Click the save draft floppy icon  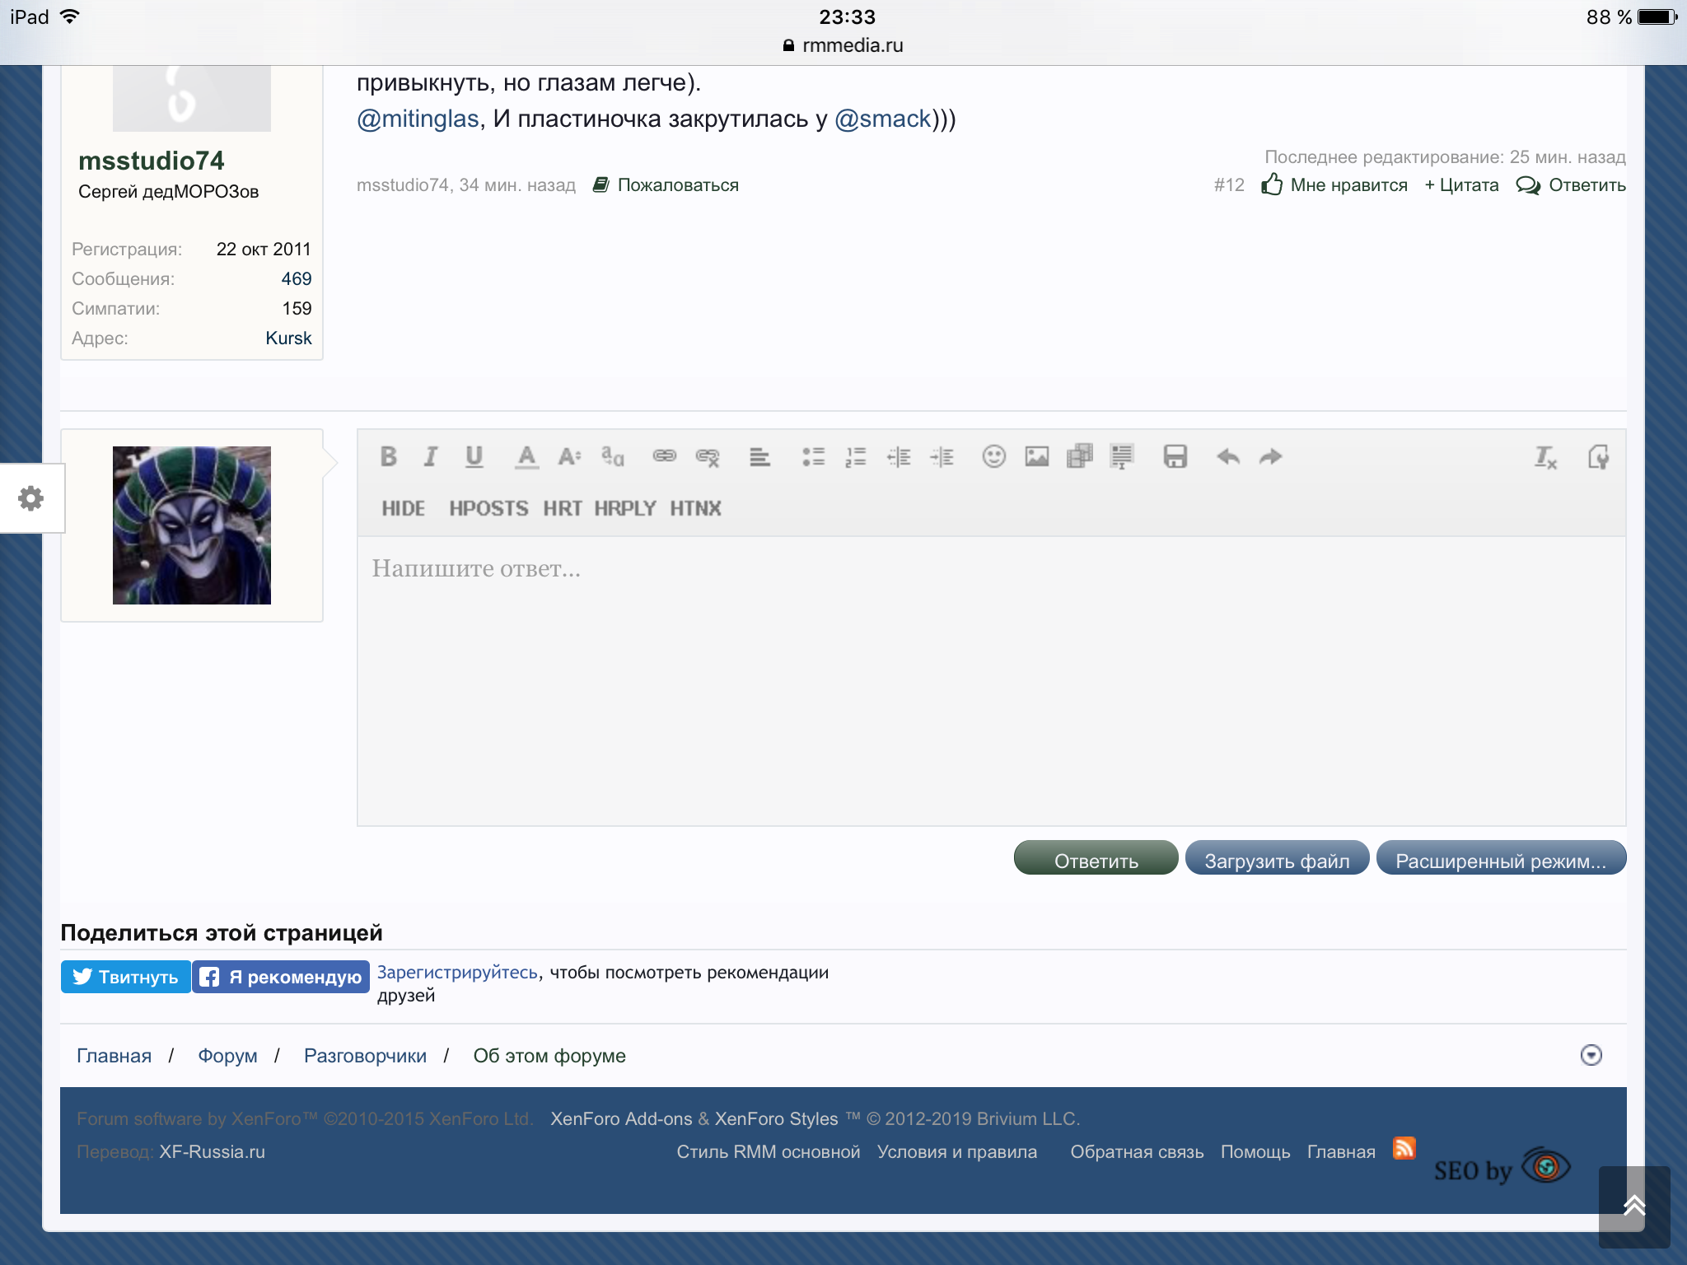[1175, 456]
